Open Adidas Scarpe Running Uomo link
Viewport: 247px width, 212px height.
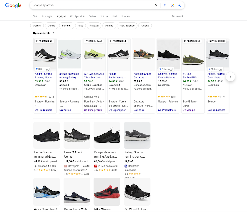click(x=45, y=76)
